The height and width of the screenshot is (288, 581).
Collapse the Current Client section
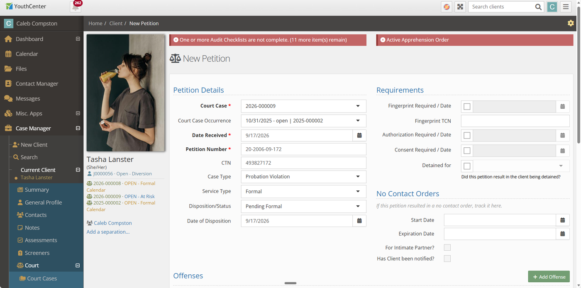tap(78, 170)
